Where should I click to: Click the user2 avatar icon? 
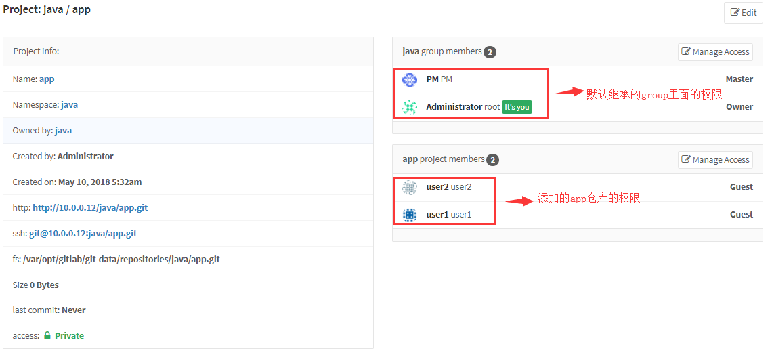[x=410, y=187]
